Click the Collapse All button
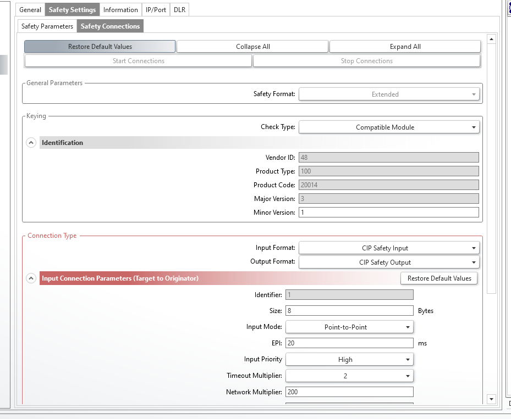 (252, 47)
